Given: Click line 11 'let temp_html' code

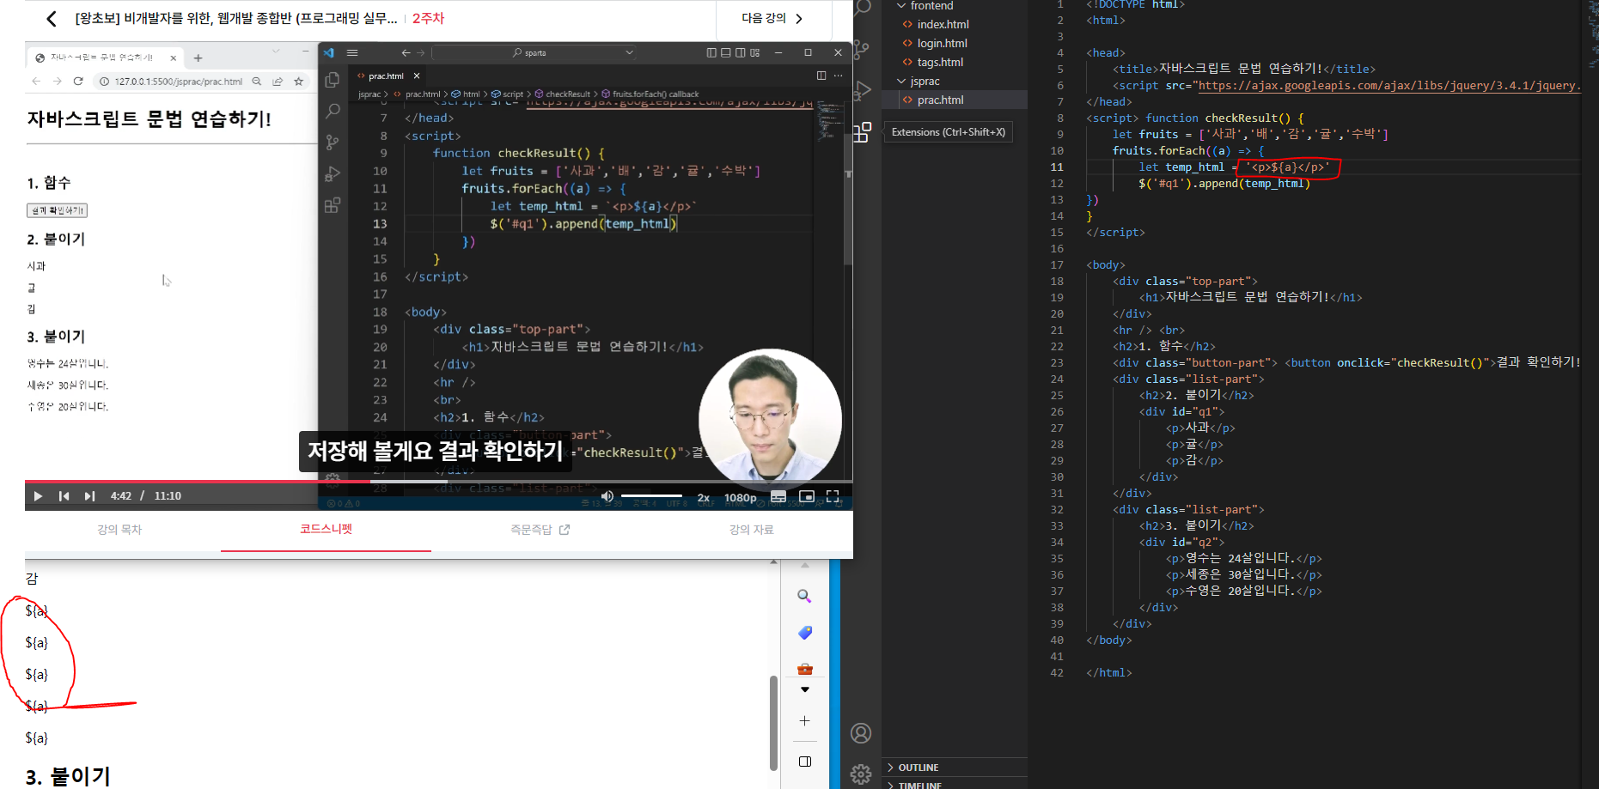Looking at the screenshot, I should pos(1234,167).
